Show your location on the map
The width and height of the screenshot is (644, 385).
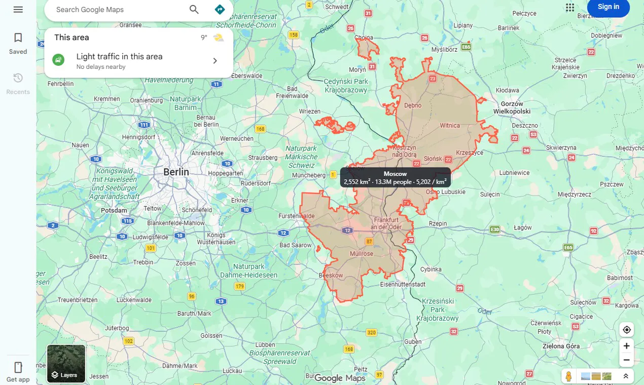(x=627, y=330)
